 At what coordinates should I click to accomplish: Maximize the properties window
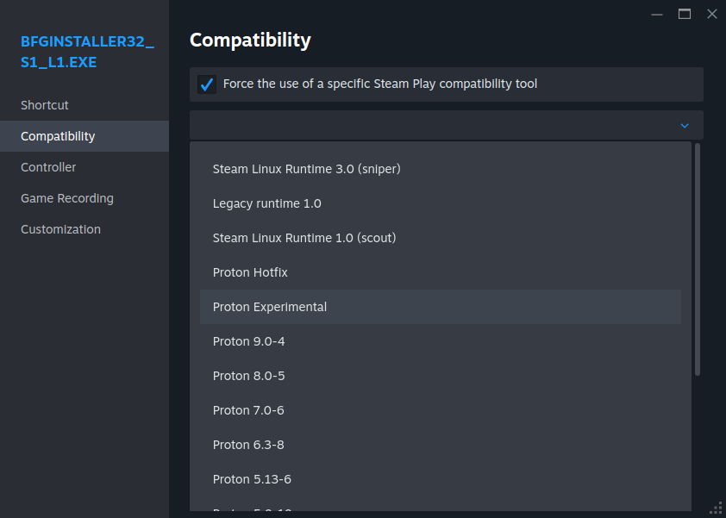click(685, 14)
